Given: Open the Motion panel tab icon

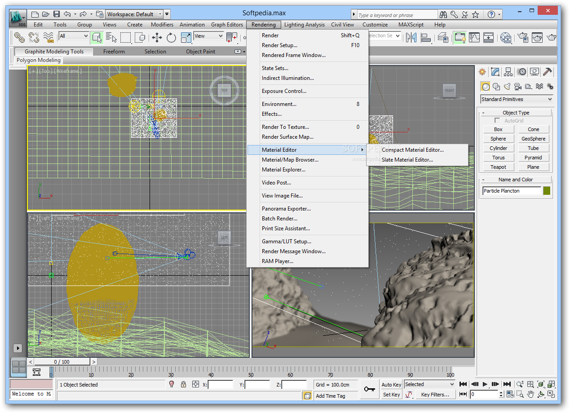Looking at the screenshot, I should click(521, 72).
